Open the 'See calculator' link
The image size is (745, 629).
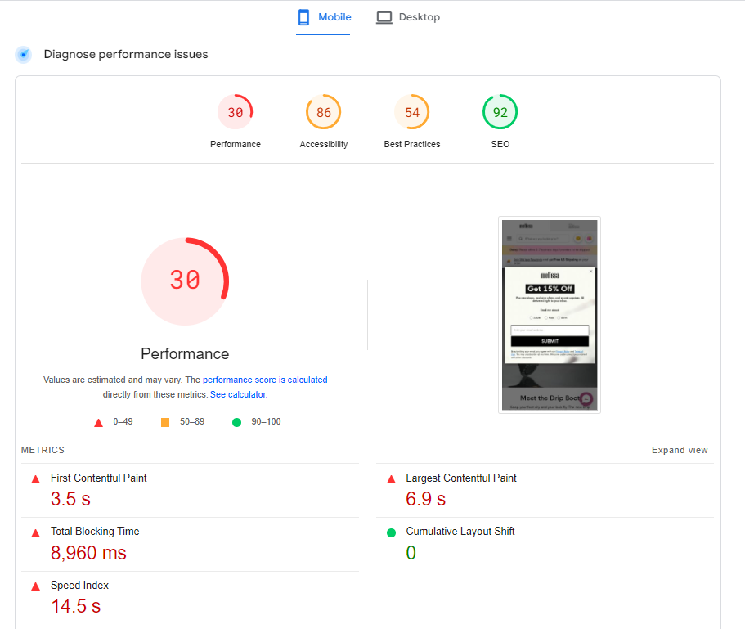click(238, 394)
